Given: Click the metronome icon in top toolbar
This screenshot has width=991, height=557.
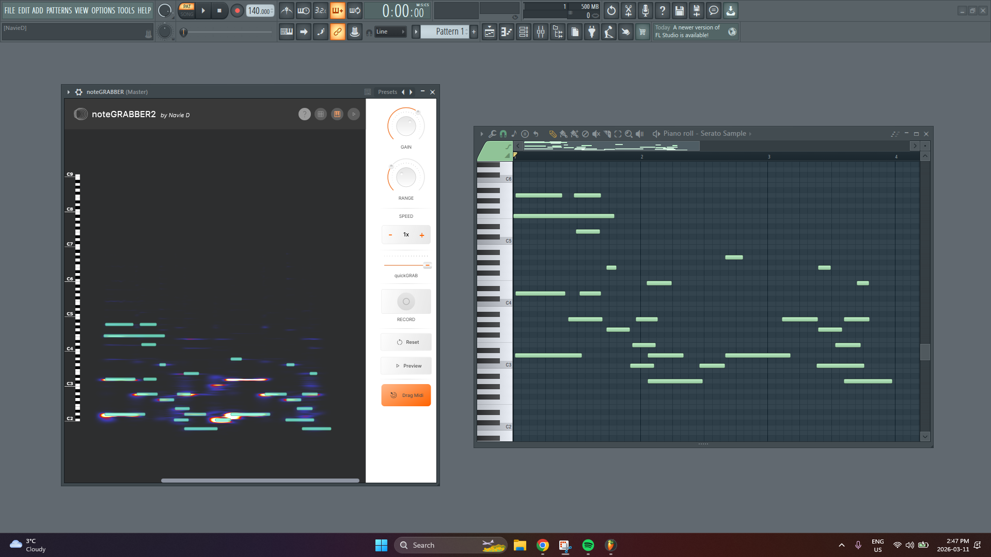Looking at the screenshot, I should (287, 10).
